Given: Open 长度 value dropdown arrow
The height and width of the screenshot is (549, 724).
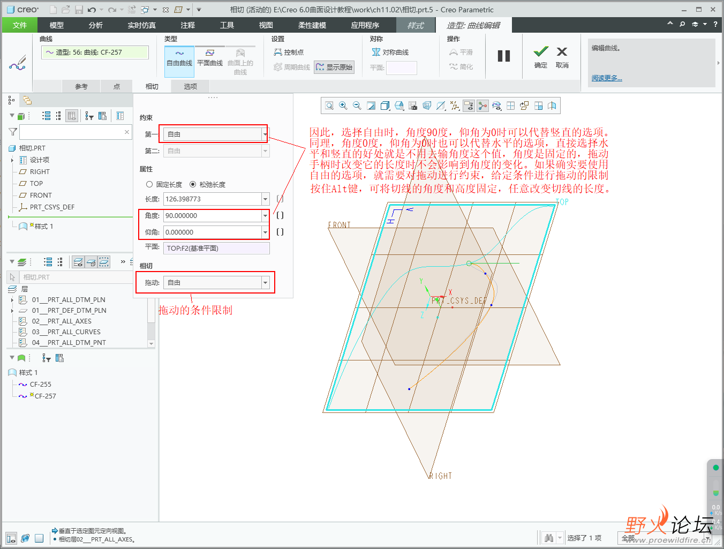Looking at the screenshot, I should click(x=265, y=199).
